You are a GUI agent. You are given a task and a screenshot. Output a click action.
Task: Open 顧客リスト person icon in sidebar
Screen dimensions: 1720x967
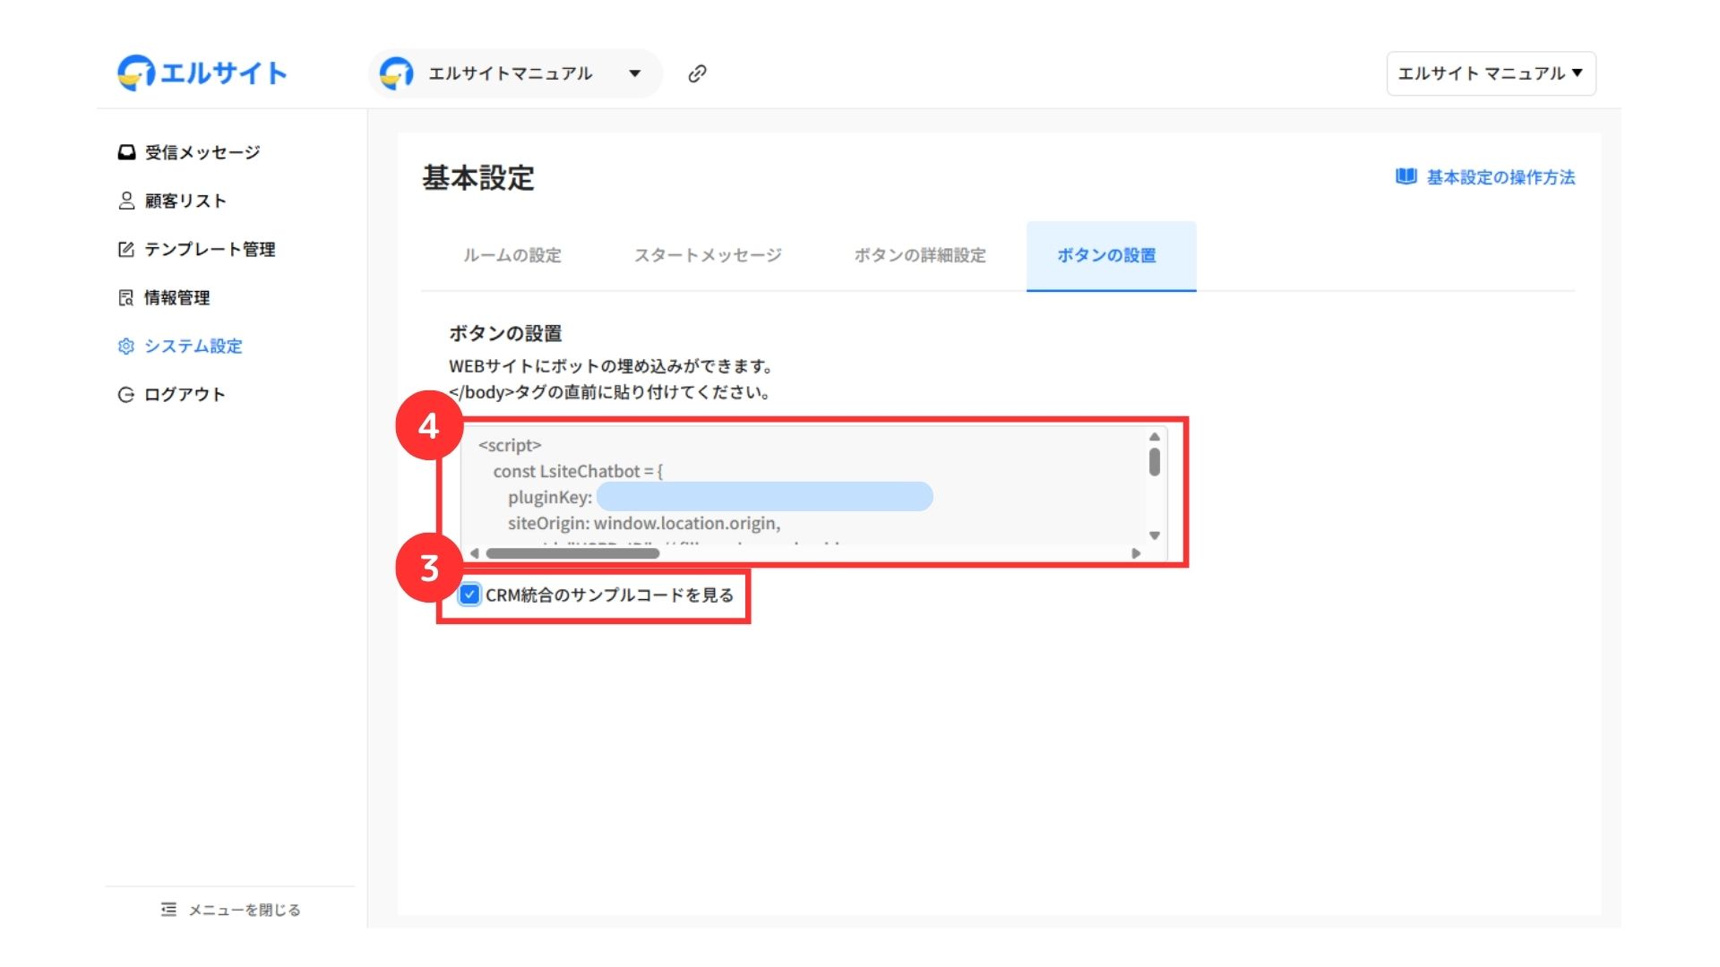click(126, 201)
